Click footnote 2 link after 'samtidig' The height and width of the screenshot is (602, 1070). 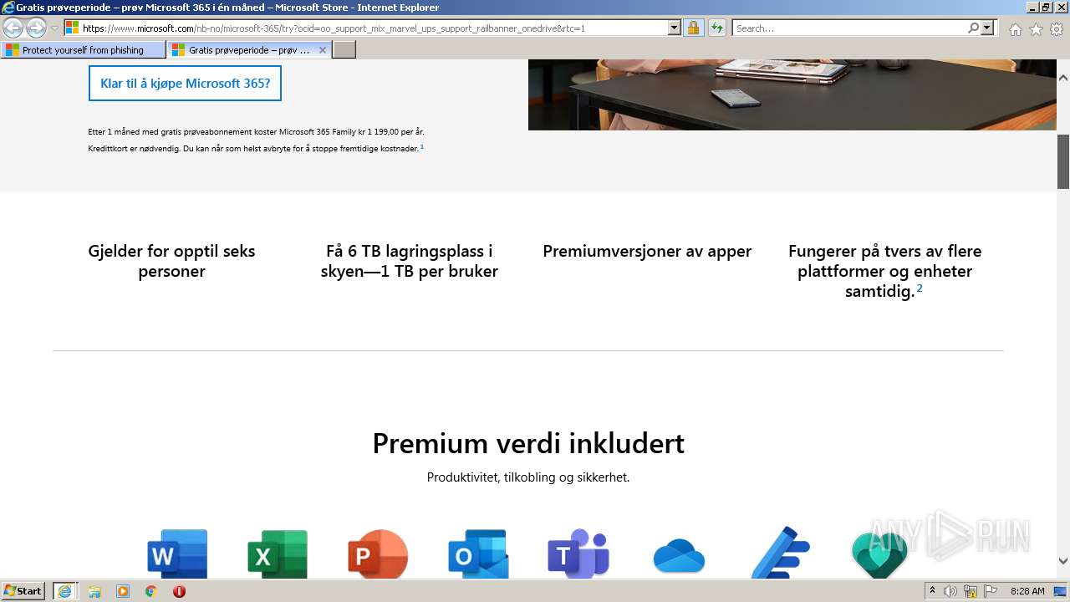click(920, 288)
